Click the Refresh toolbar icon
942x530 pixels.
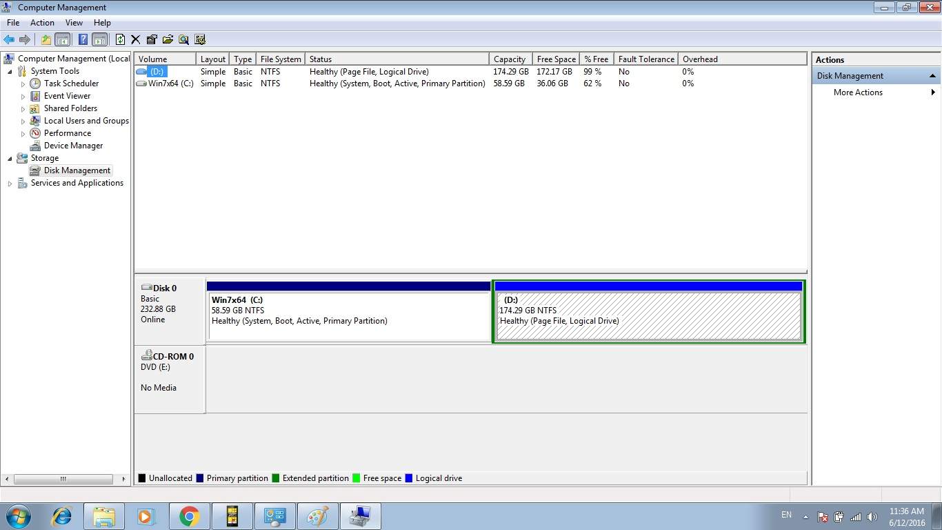click(x=120, y=39)
